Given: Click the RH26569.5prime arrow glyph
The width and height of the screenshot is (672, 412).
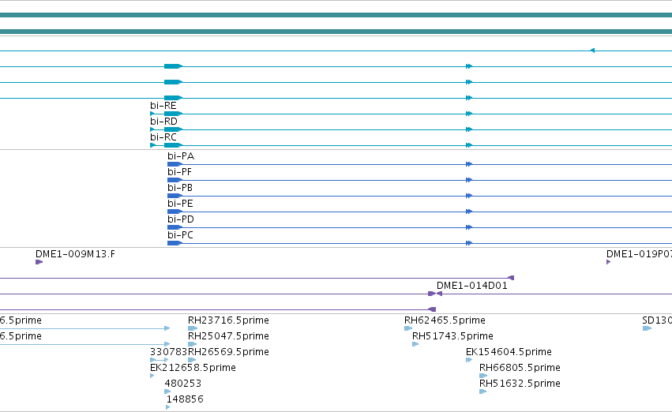Looking at the screenshot, I should click(x=192, y=360).
